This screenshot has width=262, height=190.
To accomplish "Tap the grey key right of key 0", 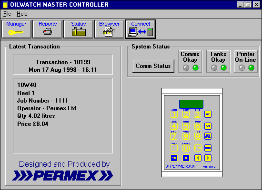I will click(x=198, y=148).
